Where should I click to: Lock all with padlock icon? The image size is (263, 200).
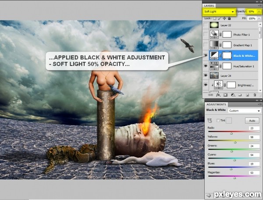click(229, 18)
